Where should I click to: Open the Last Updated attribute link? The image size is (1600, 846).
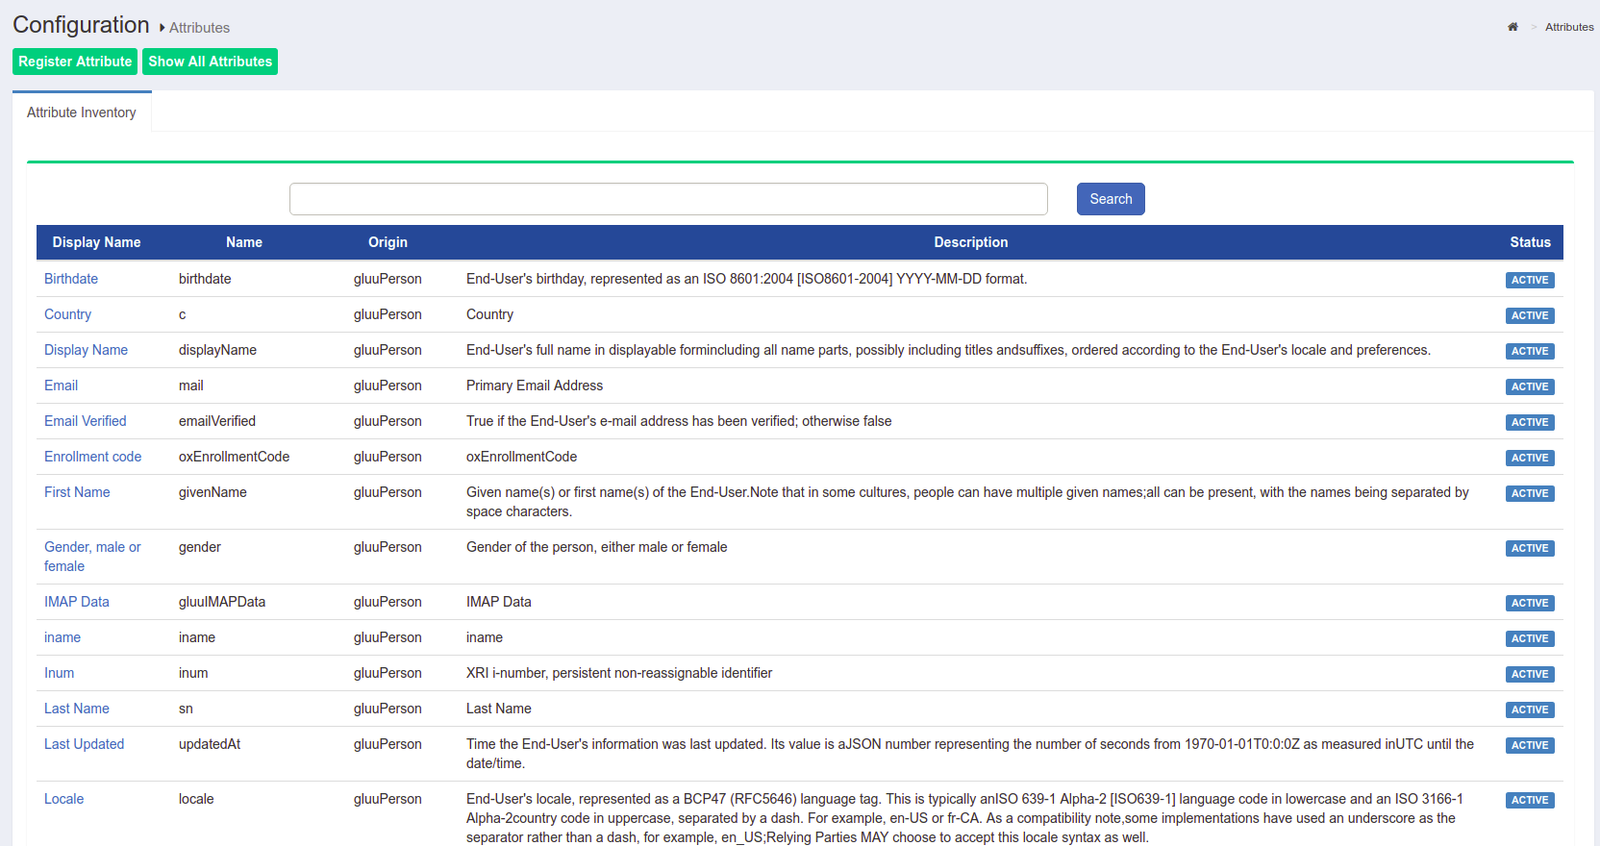click(x=84, y=744)
